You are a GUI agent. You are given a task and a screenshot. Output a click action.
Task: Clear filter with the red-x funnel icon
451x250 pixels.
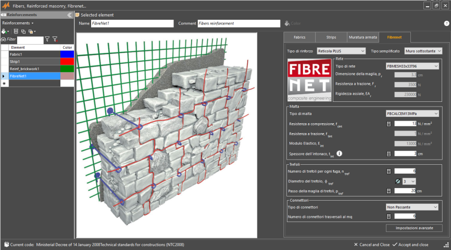point(55,39)
